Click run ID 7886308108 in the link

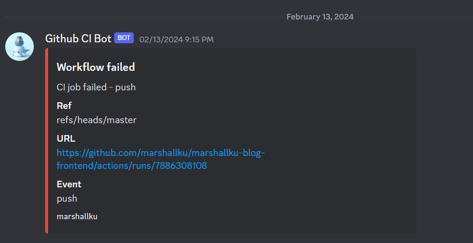[181, 166]
